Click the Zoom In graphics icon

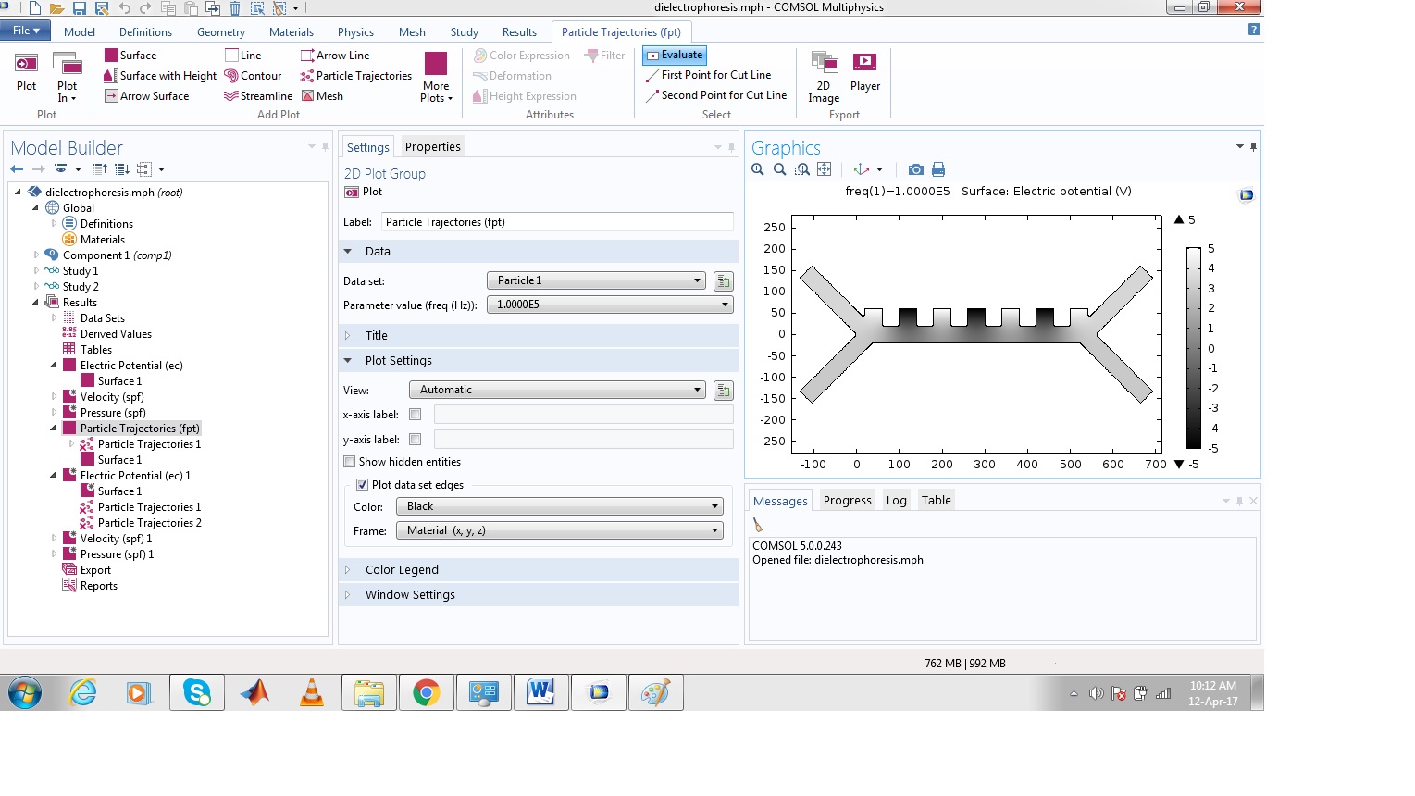tap(758, 169)
